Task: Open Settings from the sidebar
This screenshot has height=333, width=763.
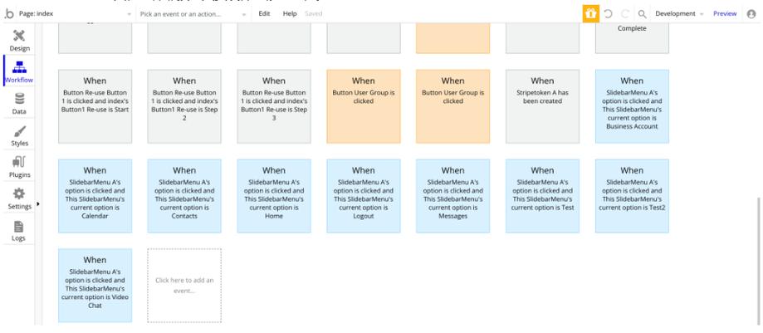Action: coord(20,198)
